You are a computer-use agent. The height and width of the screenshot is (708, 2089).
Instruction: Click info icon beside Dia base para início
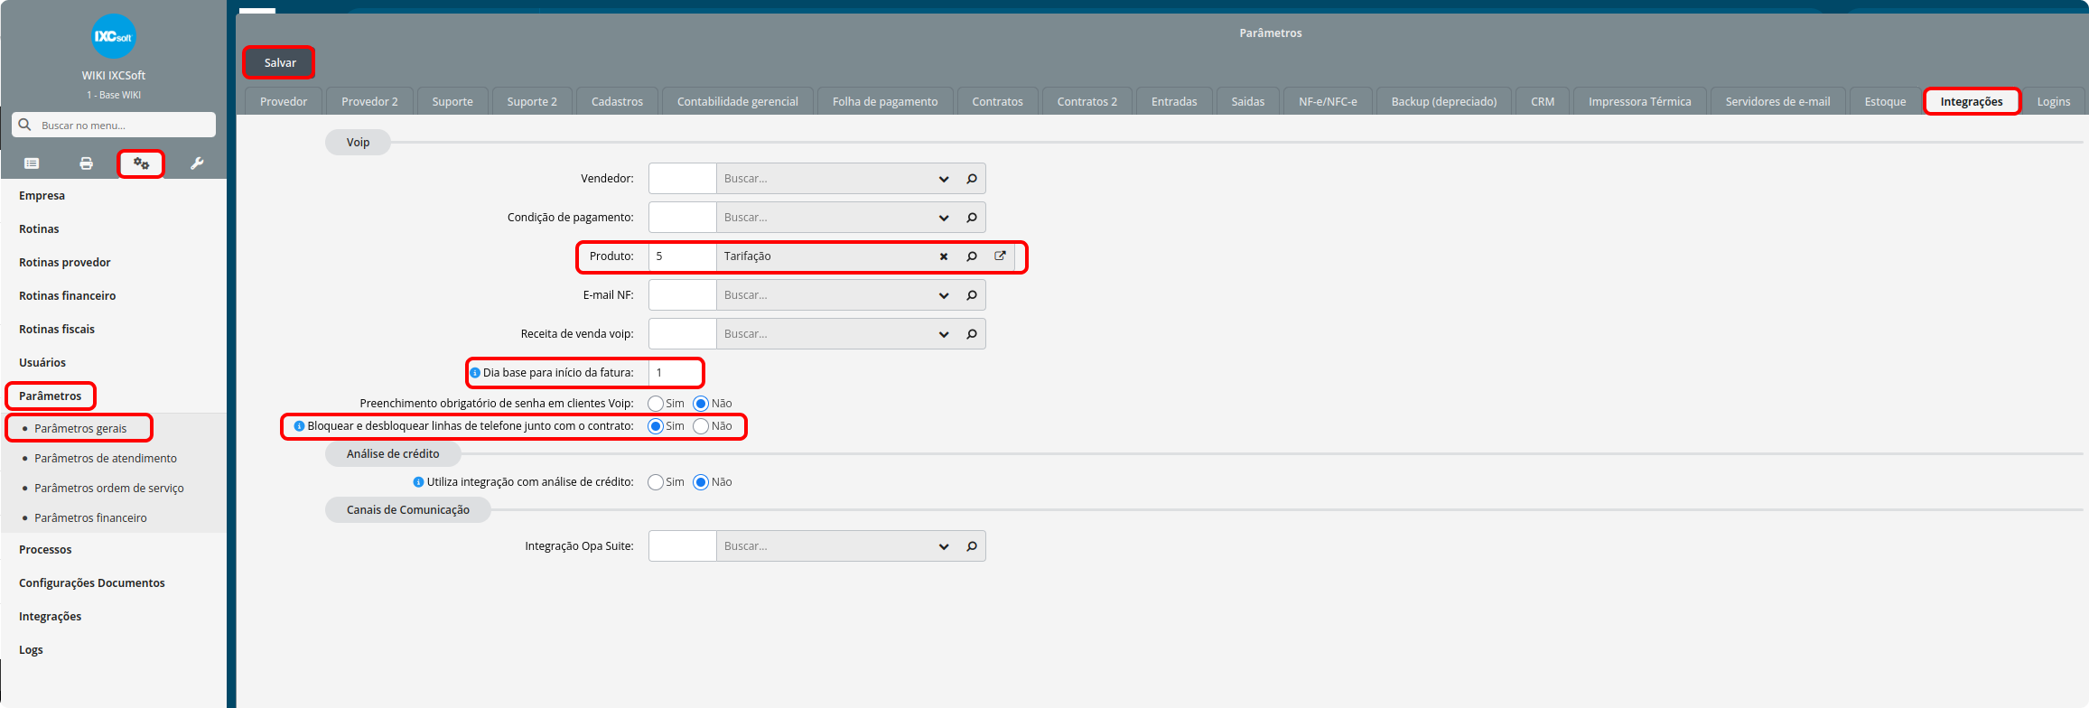coord(475,373)
